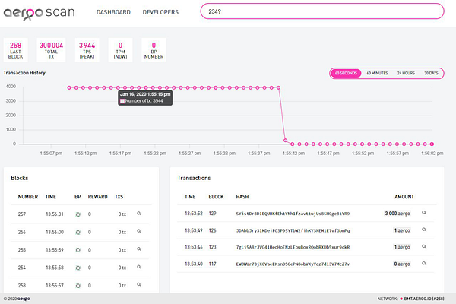
Task: Open the Developers menu item
Action: coord(160,12)
